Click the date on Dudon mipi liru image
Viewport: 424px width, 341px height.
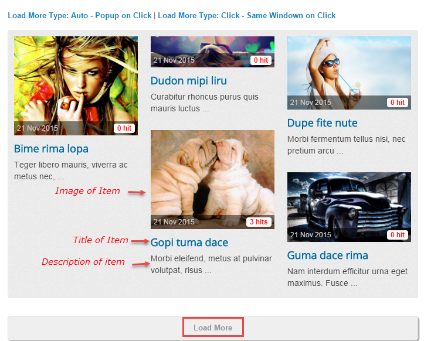(174, 60)
